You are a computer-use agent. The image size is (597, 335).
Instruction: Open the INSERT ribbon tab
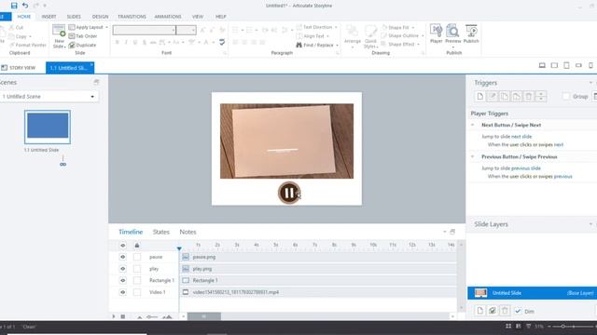pos(49,17)
